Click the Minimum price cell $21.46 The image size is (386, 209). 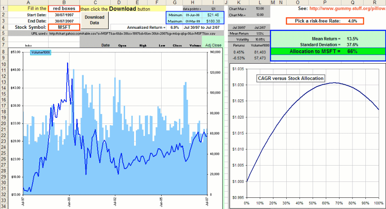coord(213,15)
